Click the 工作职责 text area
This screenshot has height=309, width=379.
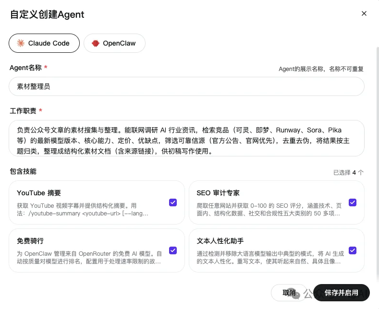[x=186, y=138]
